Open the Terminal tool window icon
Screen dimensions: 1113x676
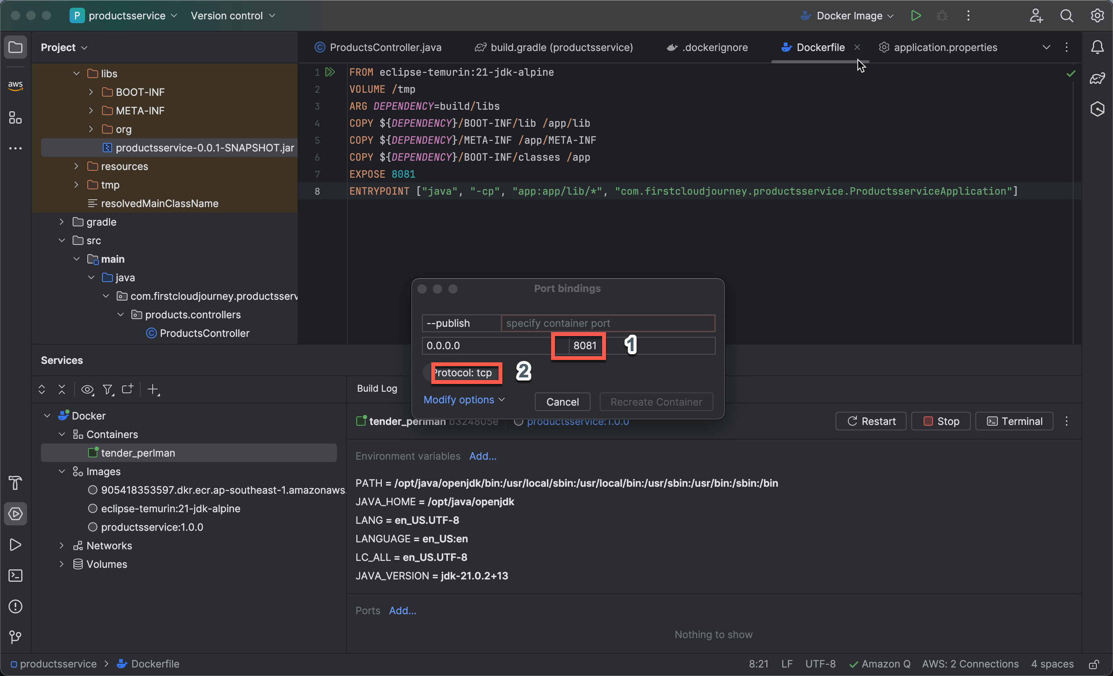pos(15,575)
